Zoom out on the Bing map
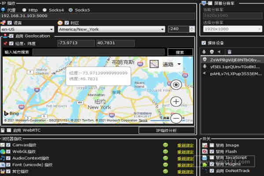The image size is (264, 176). 176,118
